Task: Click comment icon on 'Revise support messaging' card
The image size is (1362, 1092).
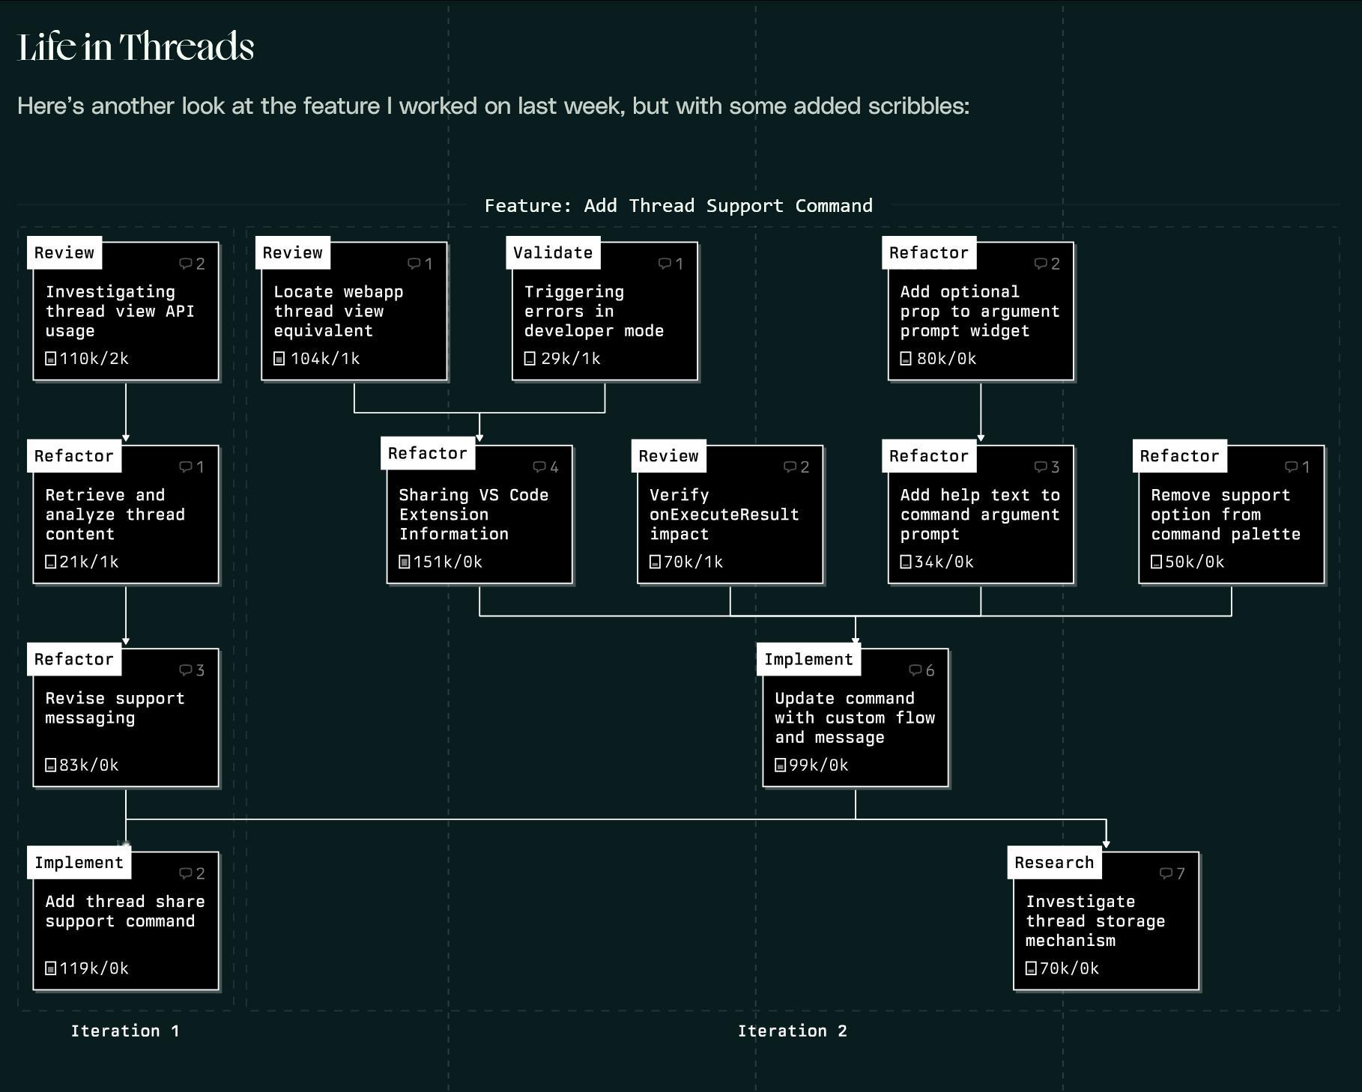Action: 186,670
